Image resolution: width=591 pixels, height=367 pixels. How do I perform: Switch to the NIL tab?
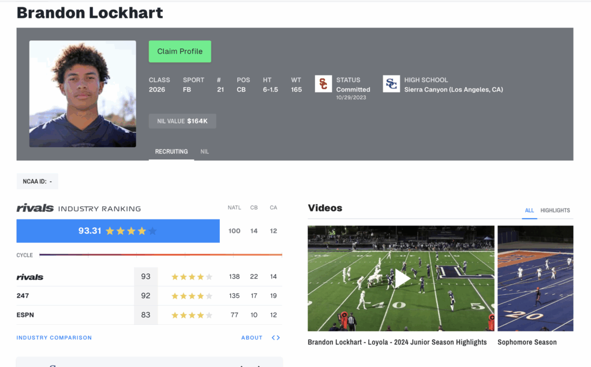[x=204, y=152]
